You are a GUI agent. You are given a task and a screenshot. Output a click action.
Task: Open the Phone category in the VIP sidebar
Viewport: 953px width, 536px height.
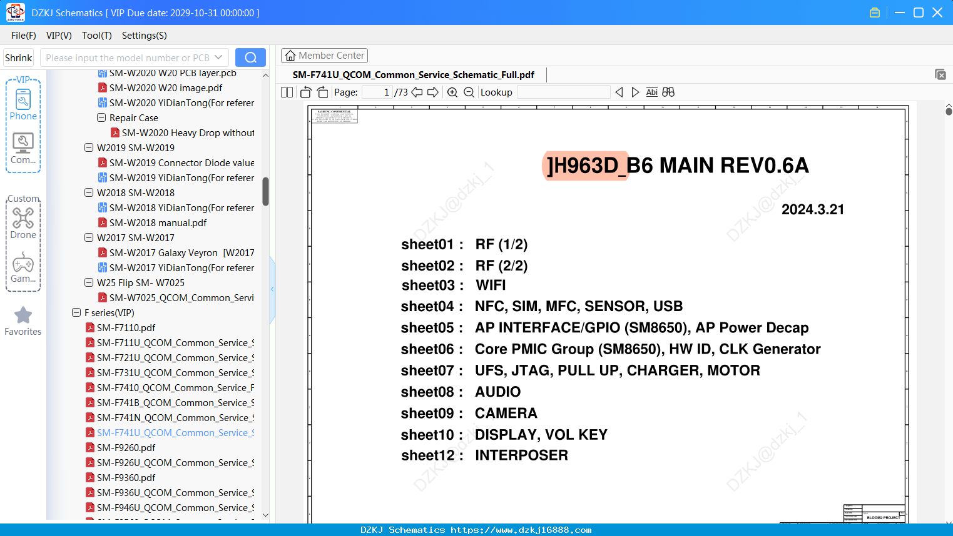tap(23, 104)
